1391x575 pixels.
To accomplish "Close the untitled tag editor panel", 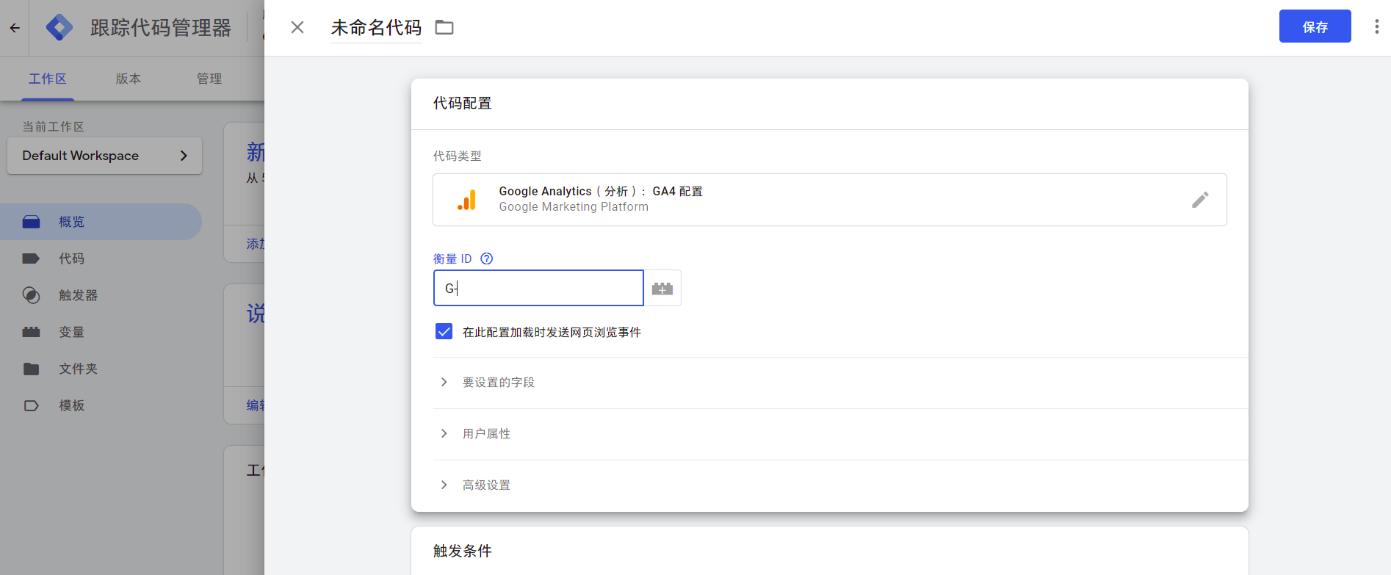I will [297, 27].
